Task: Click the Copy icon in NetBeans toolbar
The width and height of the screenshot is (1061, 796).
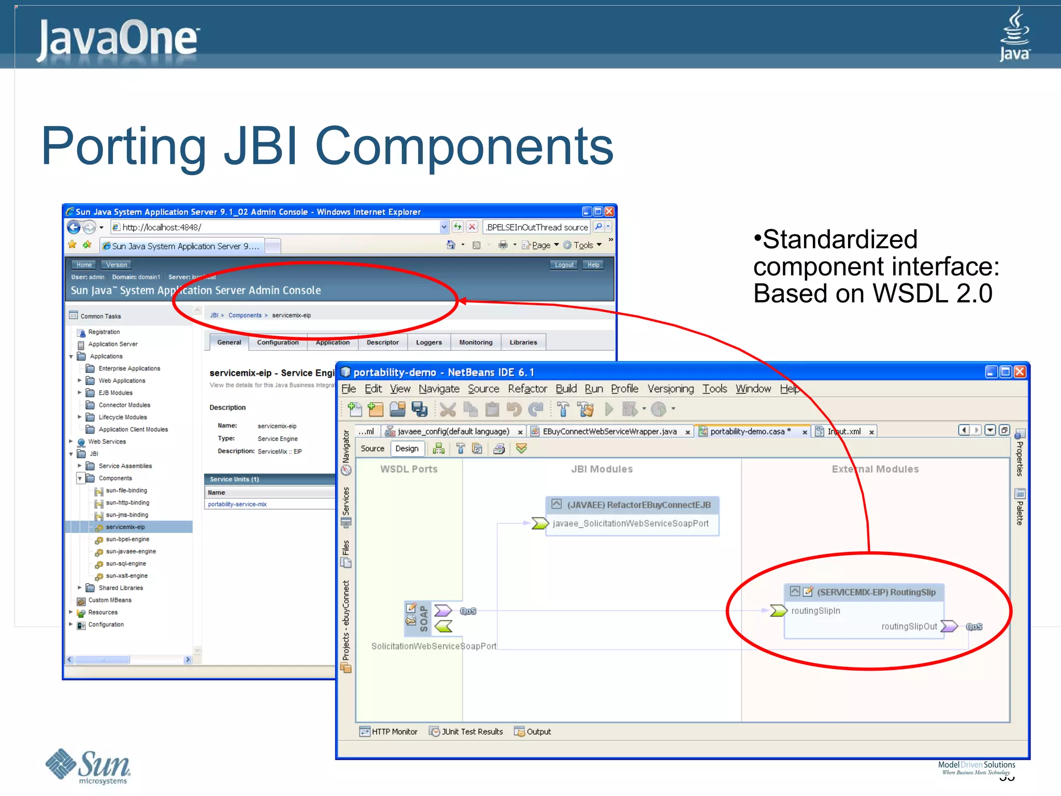Action: pyautogui.click(x=470, y=409)
